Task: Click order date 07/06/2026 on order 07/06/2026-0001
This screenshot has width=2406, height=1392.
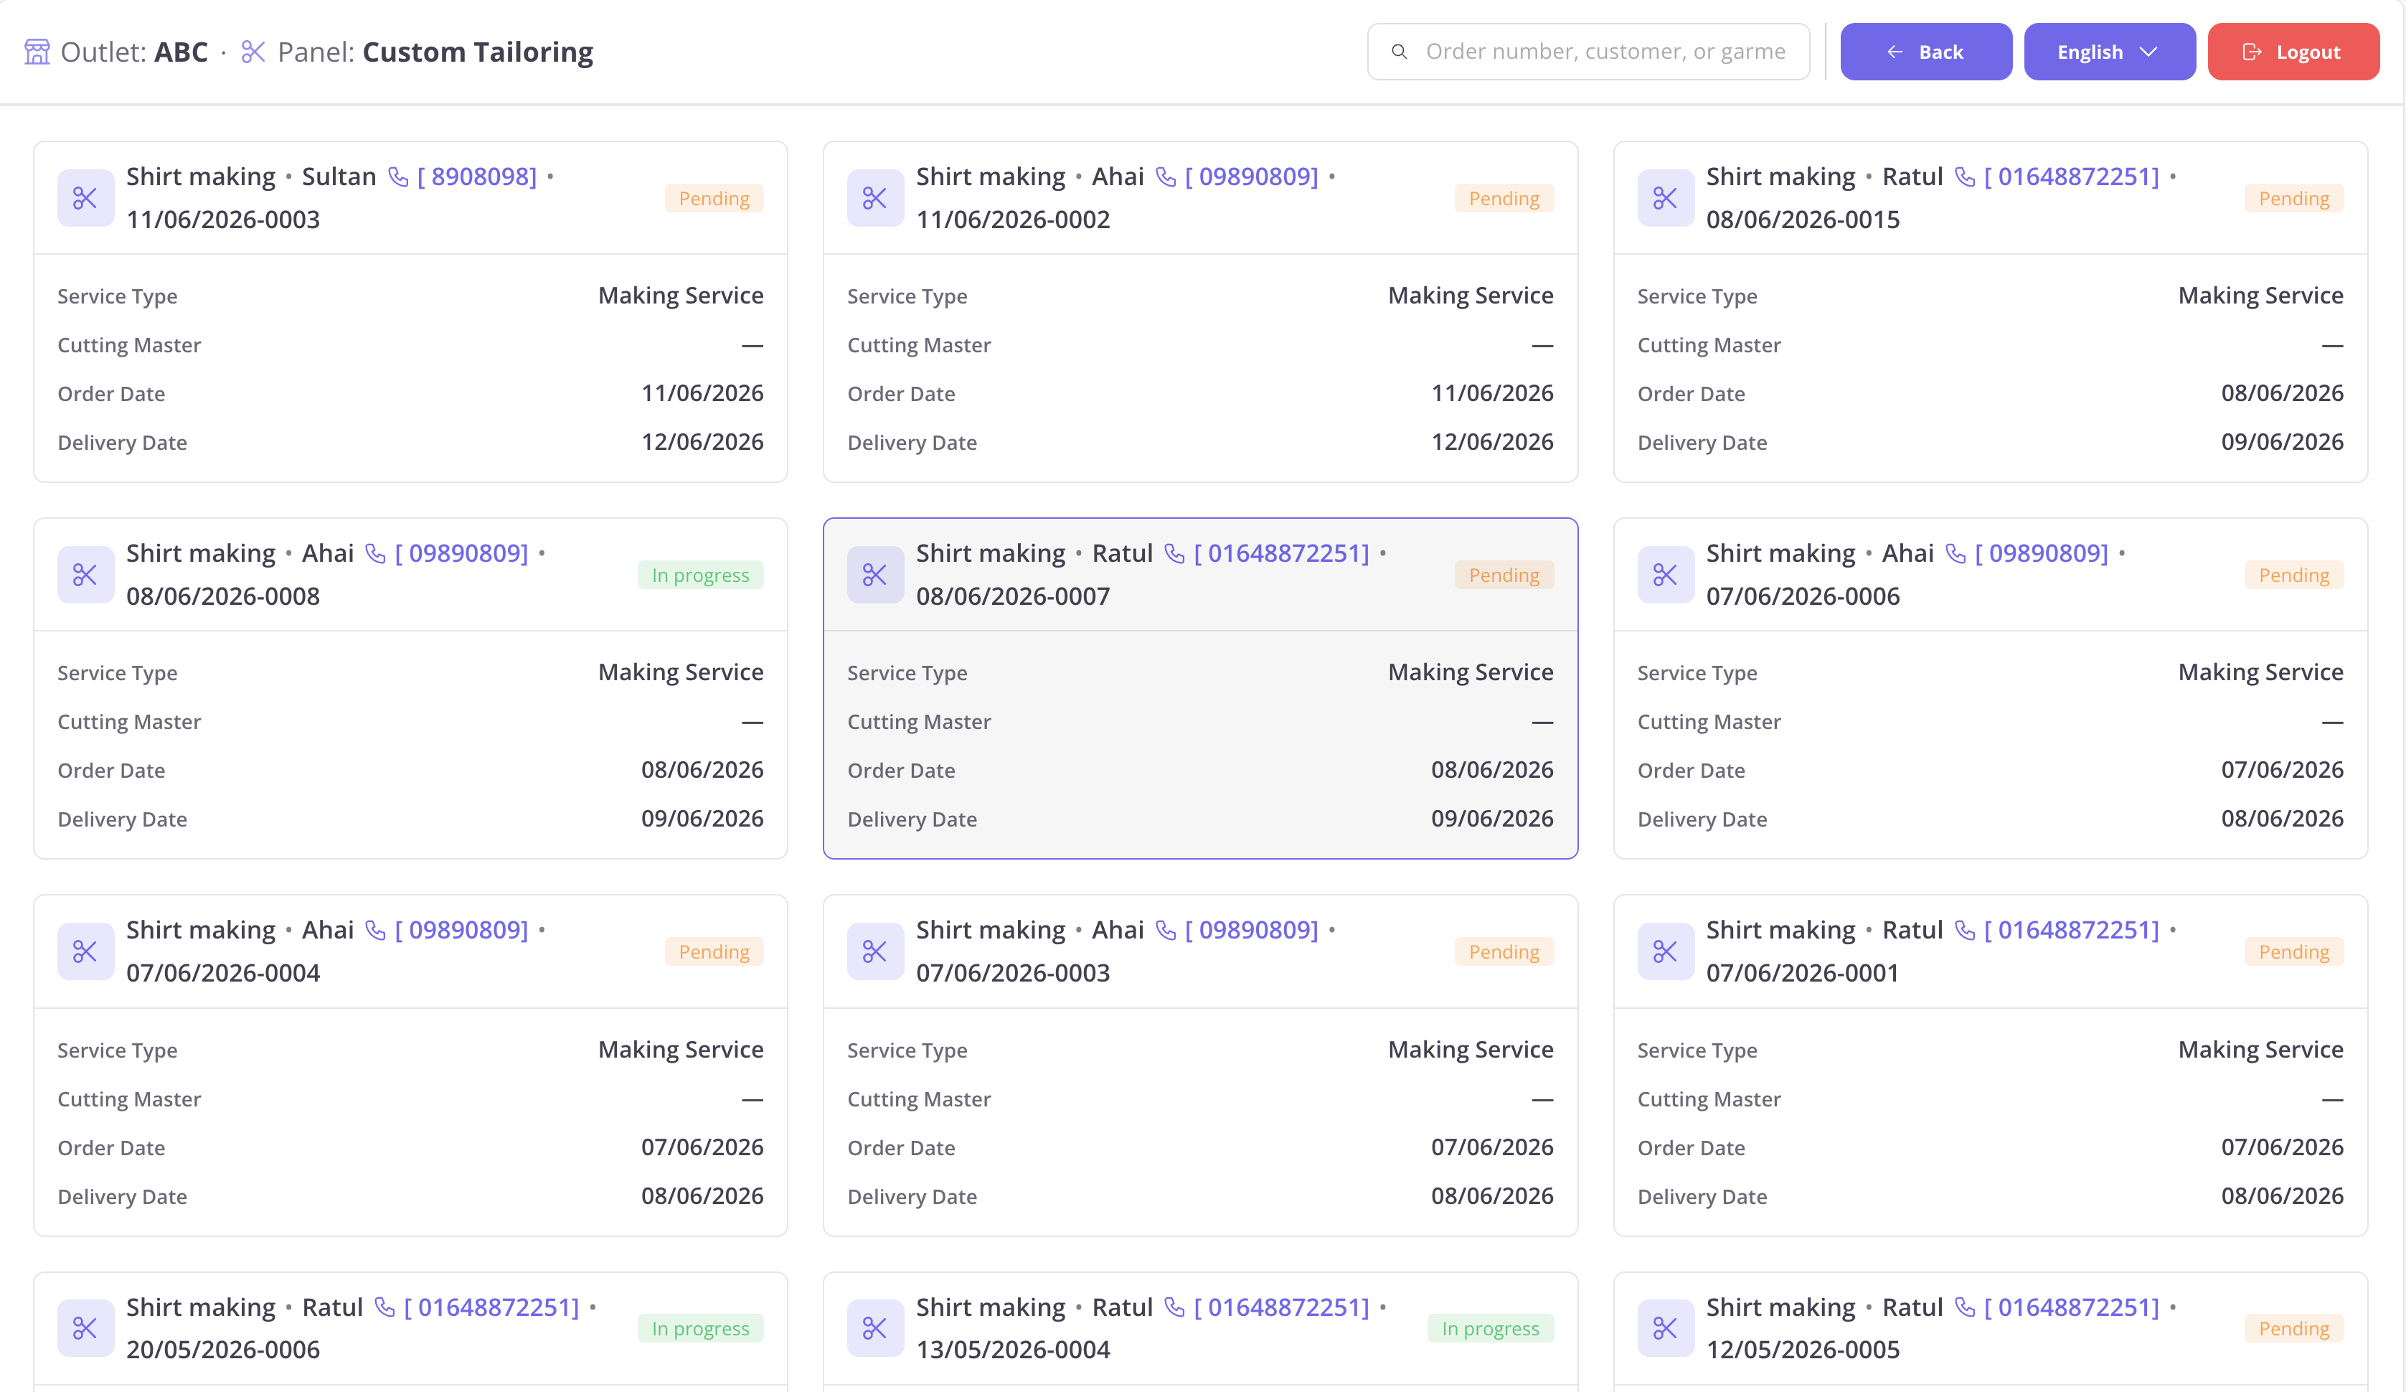Action: (2282, 1147)
